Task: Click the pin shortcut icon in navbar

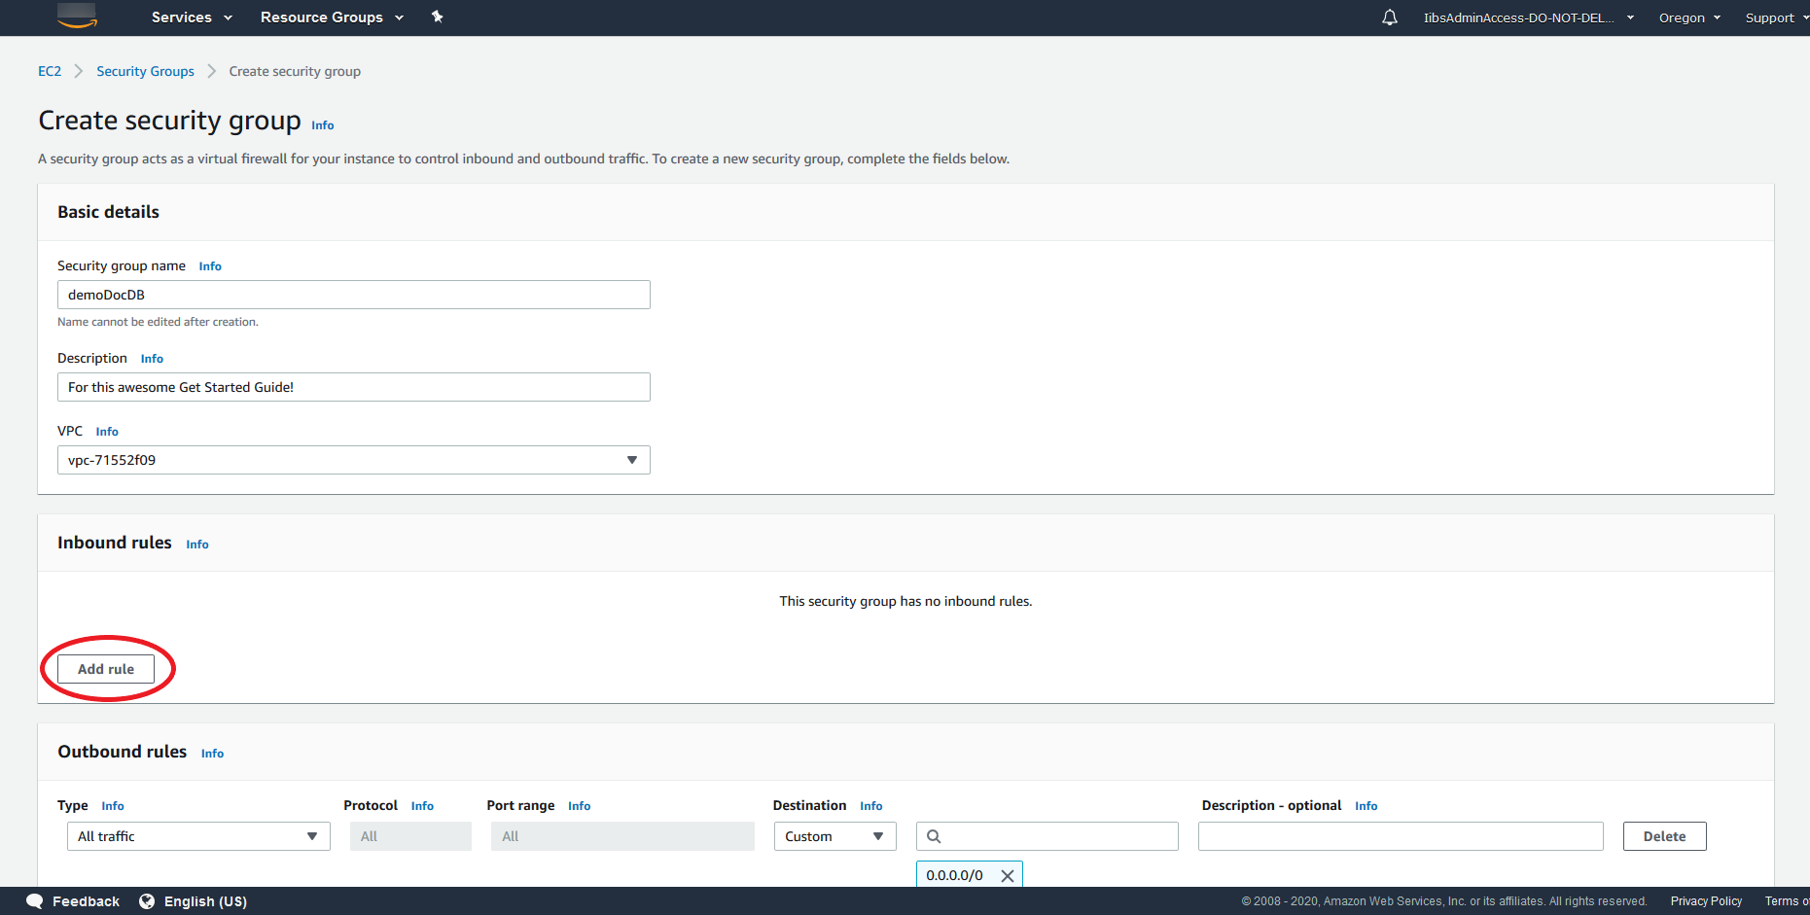Action: (x=438, y=17)
